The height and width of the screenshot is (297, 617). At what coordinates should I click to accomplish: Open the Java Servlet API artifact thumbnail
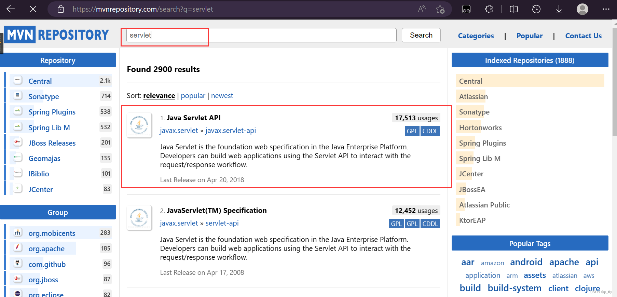pos(139,125)
